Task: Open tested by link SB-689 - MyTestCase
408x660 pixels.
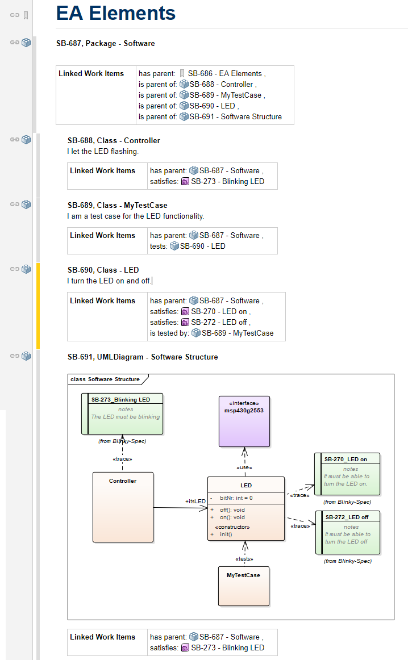Action: click(238, 333)
